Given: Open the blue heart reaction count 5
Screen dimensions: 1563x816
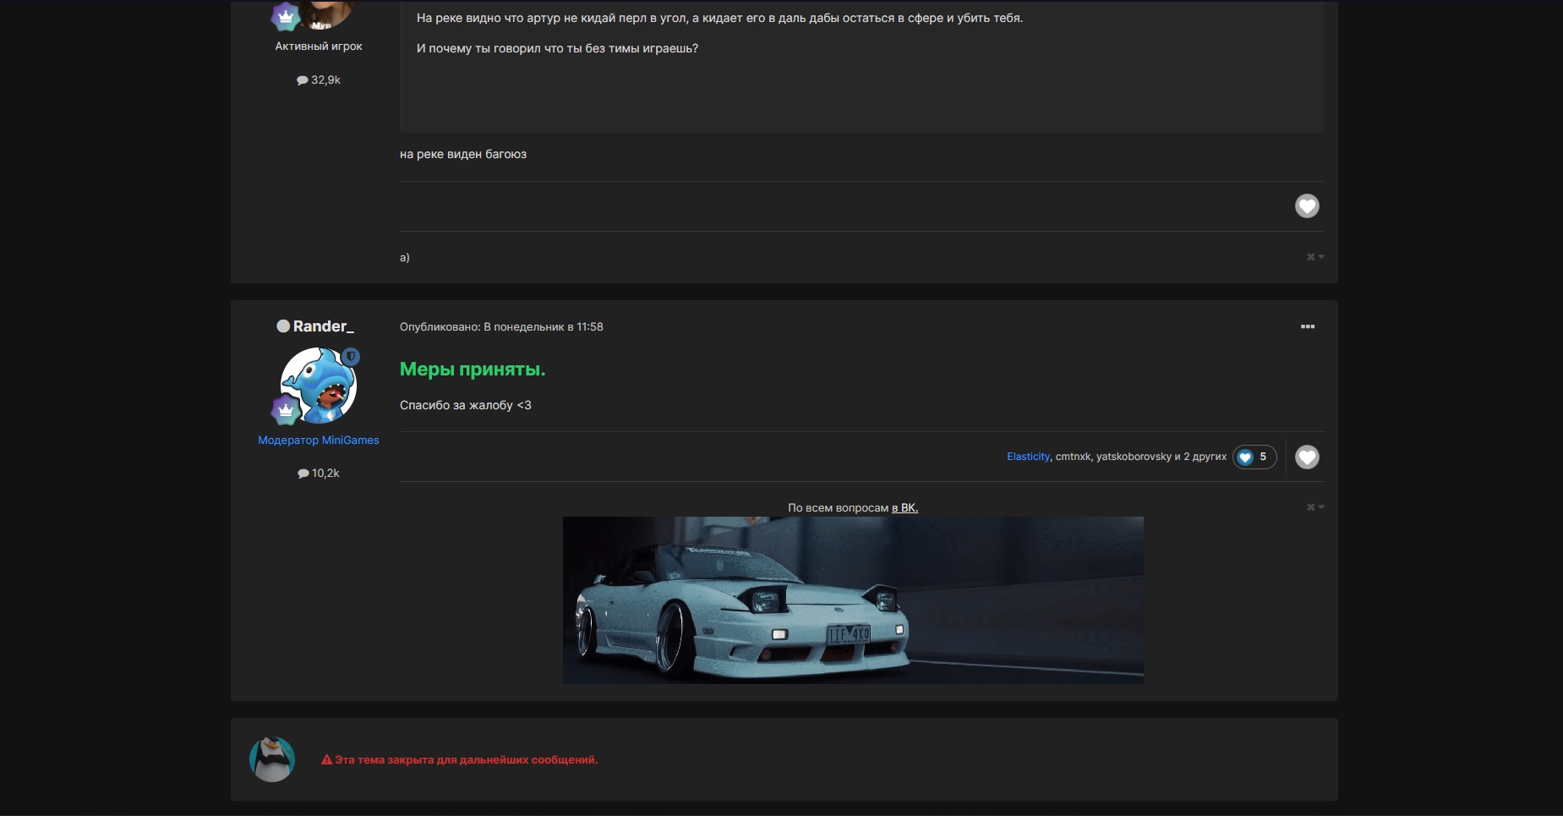Looking at the screenshot, I should coord(1254,457).
